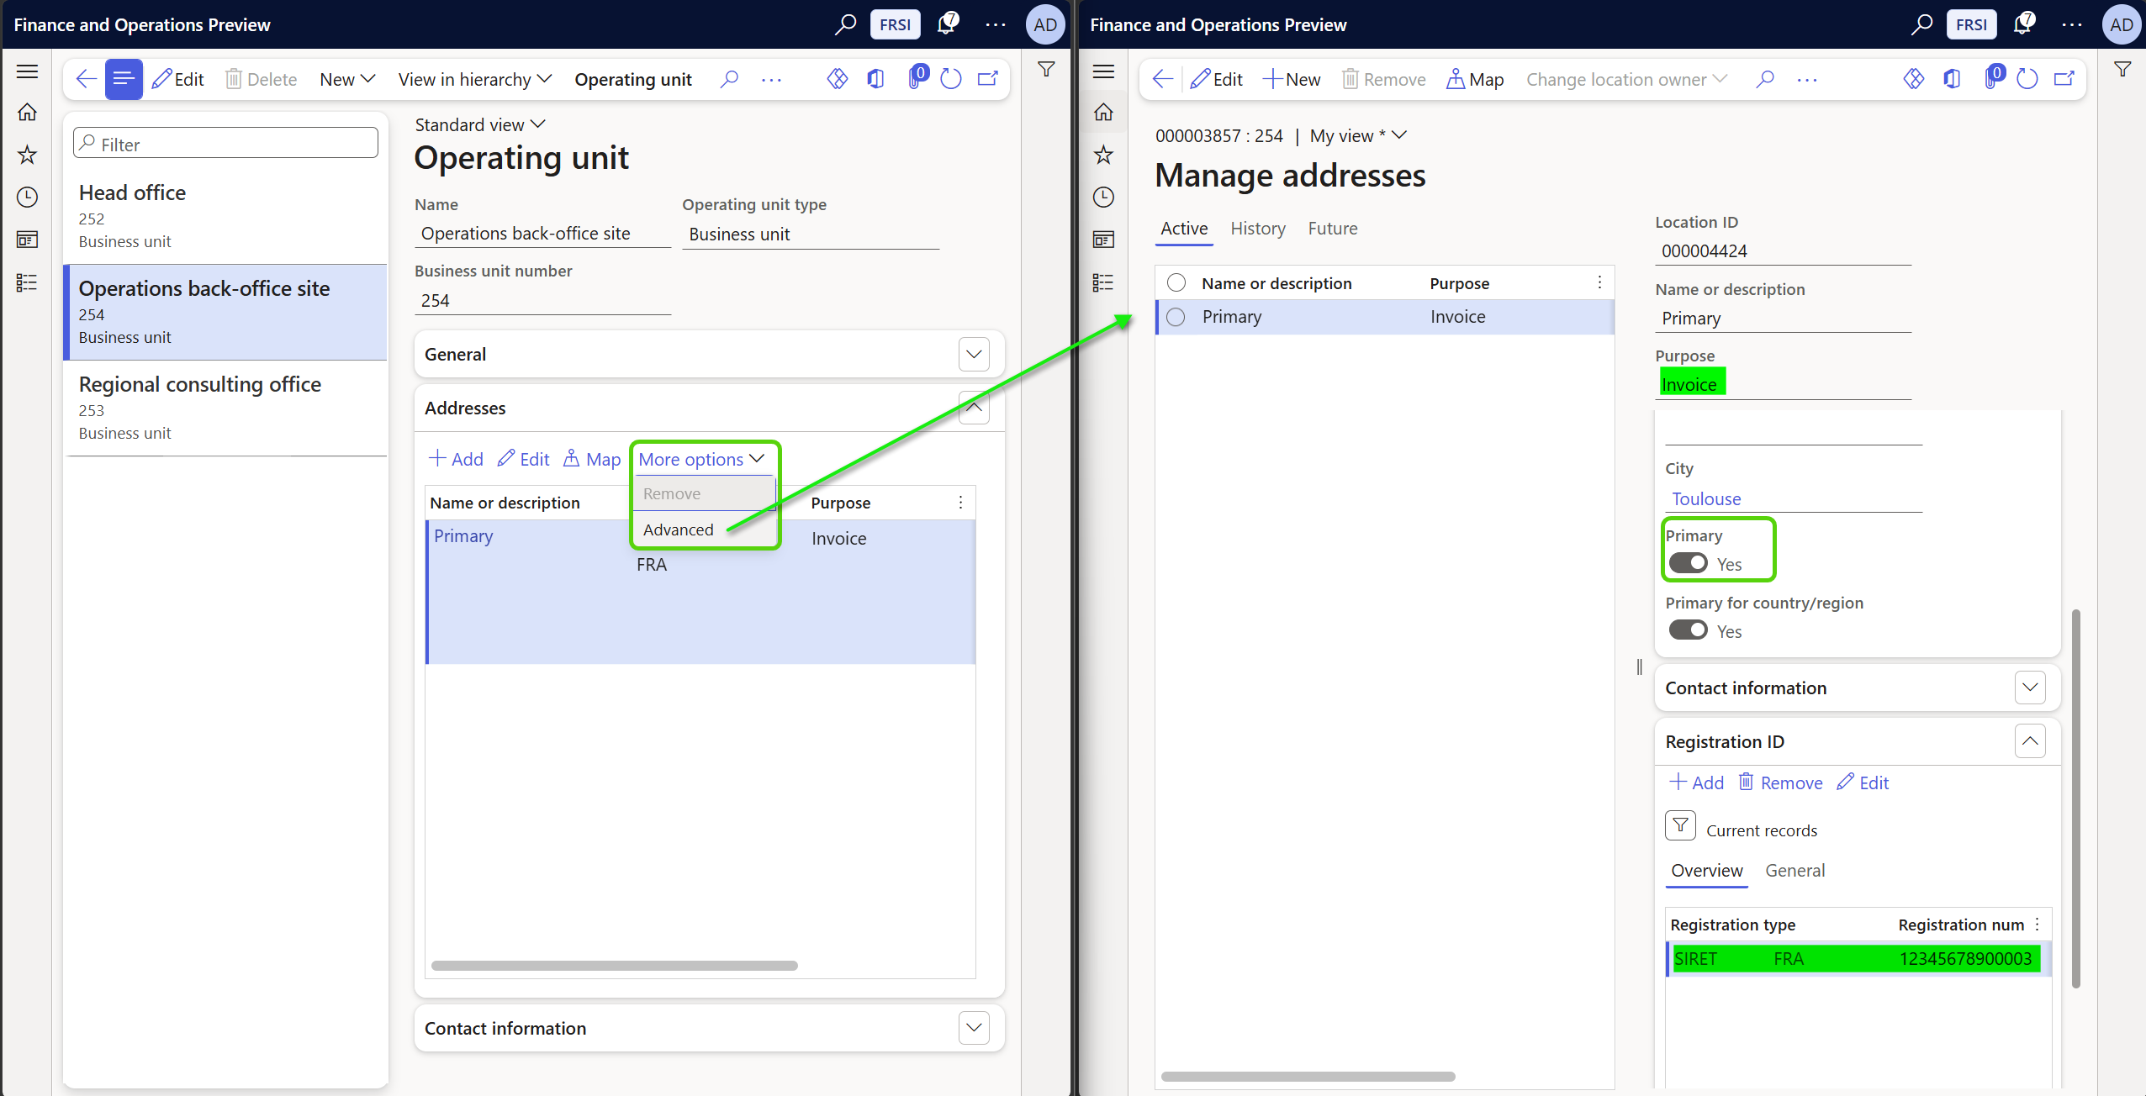
Task: Click search icon in left window header
Action: [x=845, y=24]
